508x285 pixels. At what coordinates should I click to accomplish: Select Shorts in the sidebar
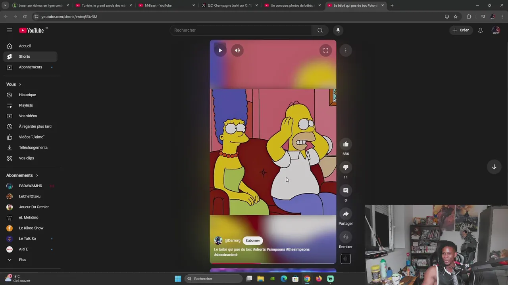(30, 57)
